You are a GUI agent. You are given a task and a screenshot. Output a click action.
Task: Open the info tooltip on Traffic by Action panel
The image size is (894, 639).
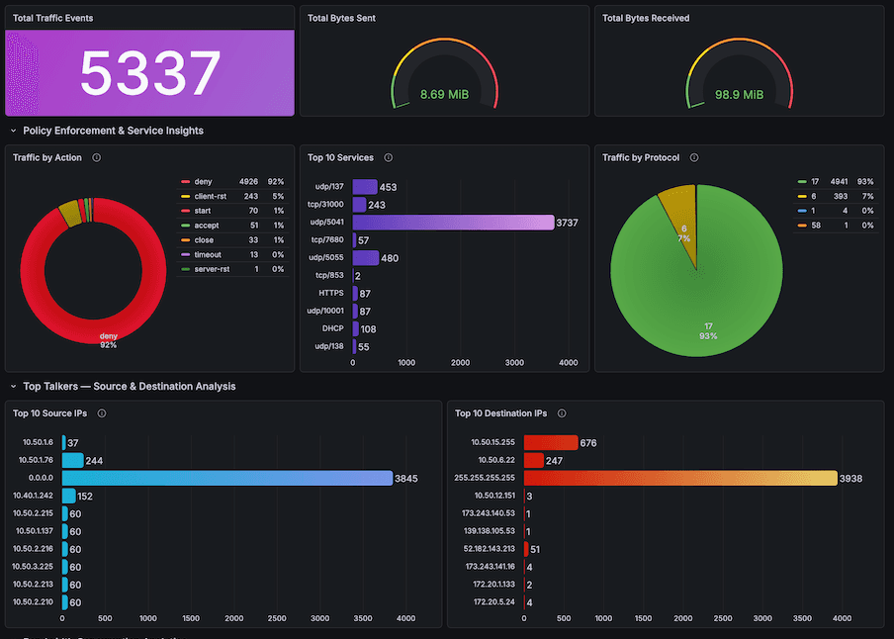[95, 157]
